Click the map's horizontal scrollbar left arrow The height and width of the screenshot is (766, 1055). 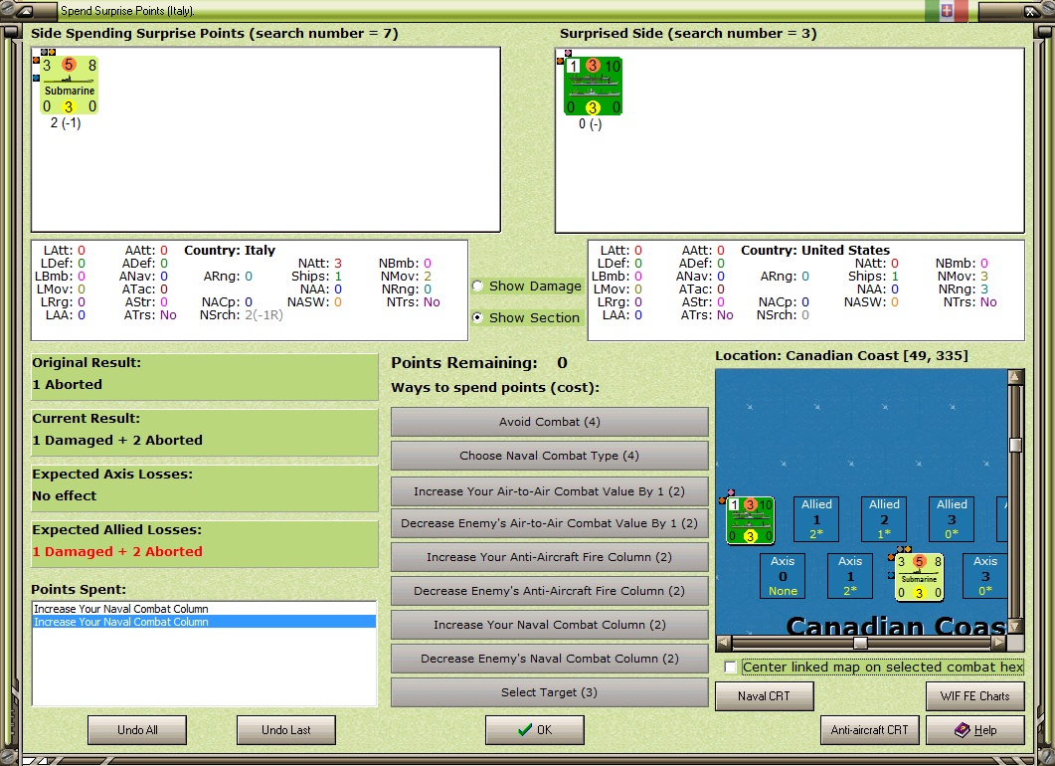point(724,643)
